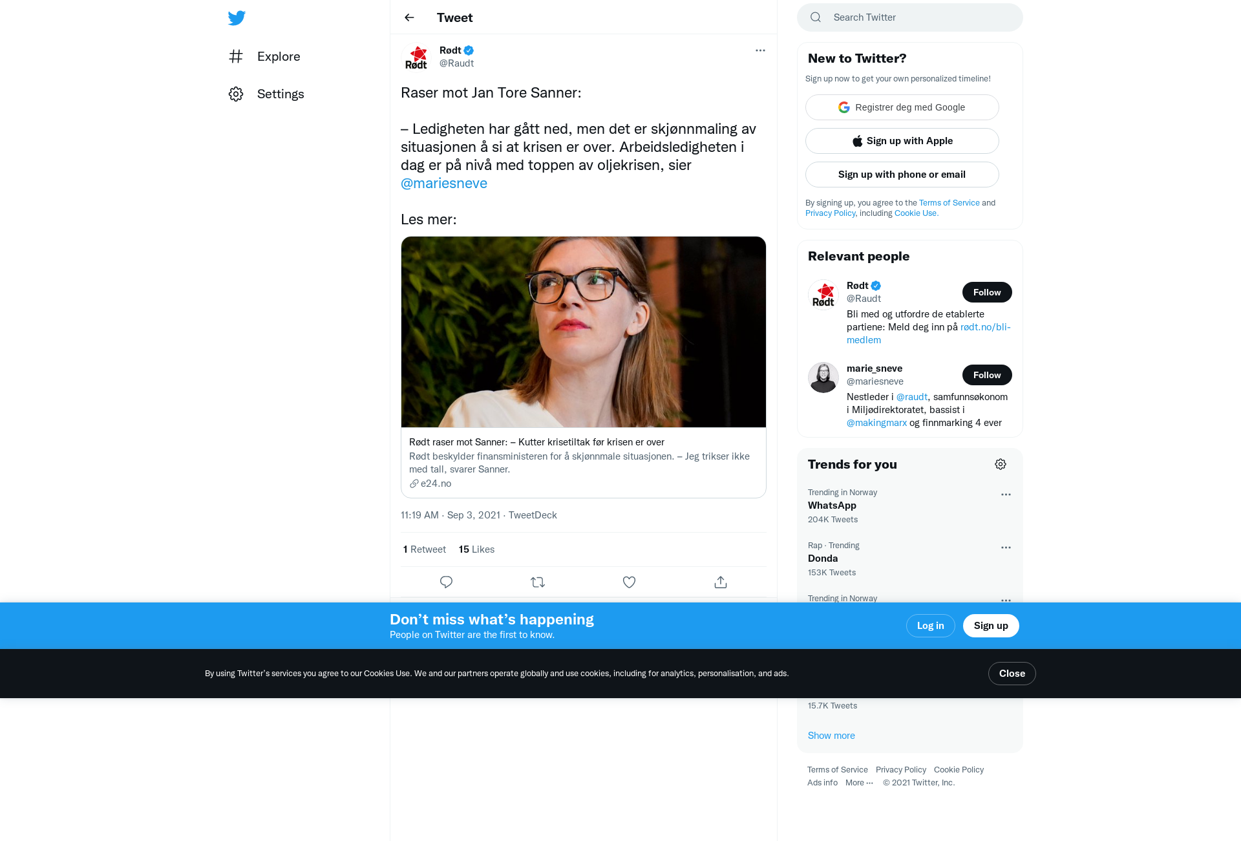Open the reply speech bubble icon

[446, 582]
